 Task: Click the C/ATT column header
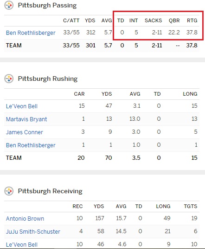click(71, 20)
